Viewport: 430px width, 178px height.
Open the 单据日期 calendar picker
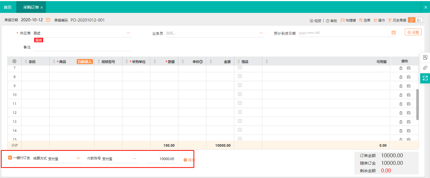tap(48, 20)
